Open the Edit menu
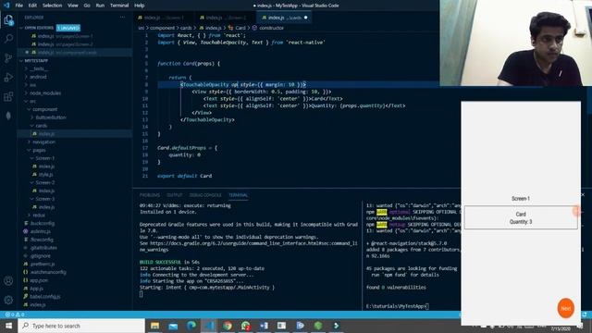Viewport: 592px width, 333px height. coord(32,6)
